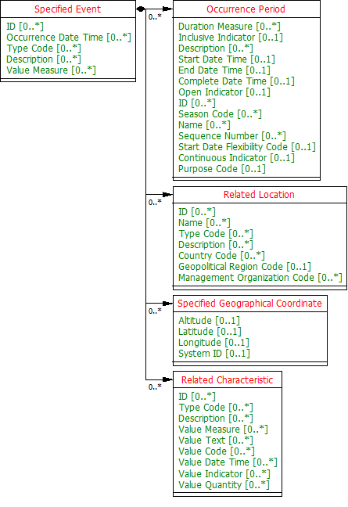Select the Related Characteristic class header
This screenshot has width=348, height=507.
click(227, 380)
